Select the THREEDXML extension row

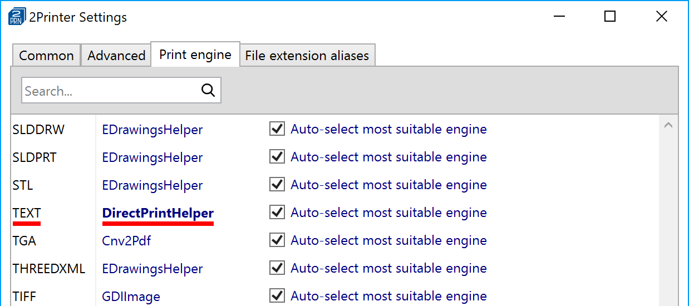pyautogui.click(x=49, y=269)
